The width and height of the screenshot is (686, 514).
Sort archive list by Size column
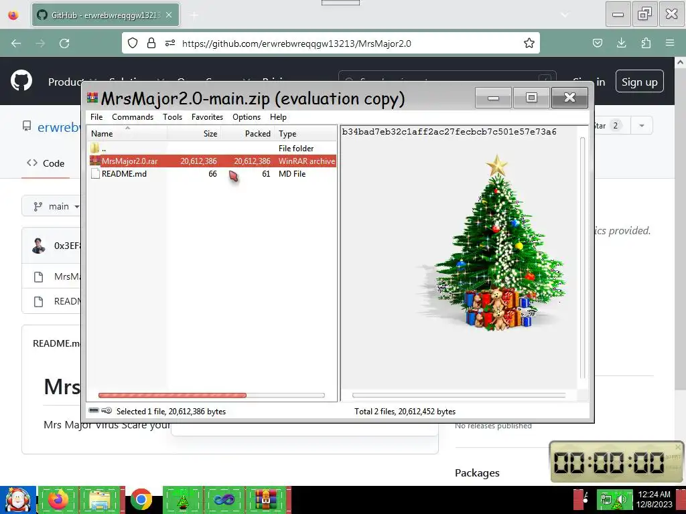click(x=194, y=133)
